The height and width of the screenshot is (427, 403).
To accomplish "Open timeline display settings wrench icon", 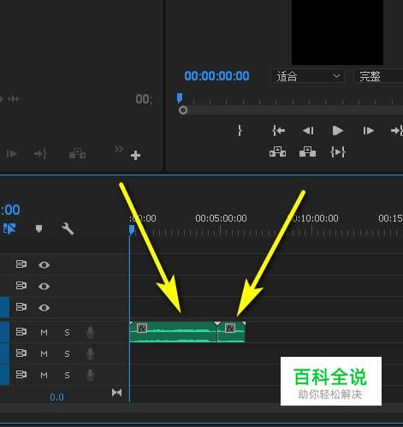I will click(x=68, y=228).
